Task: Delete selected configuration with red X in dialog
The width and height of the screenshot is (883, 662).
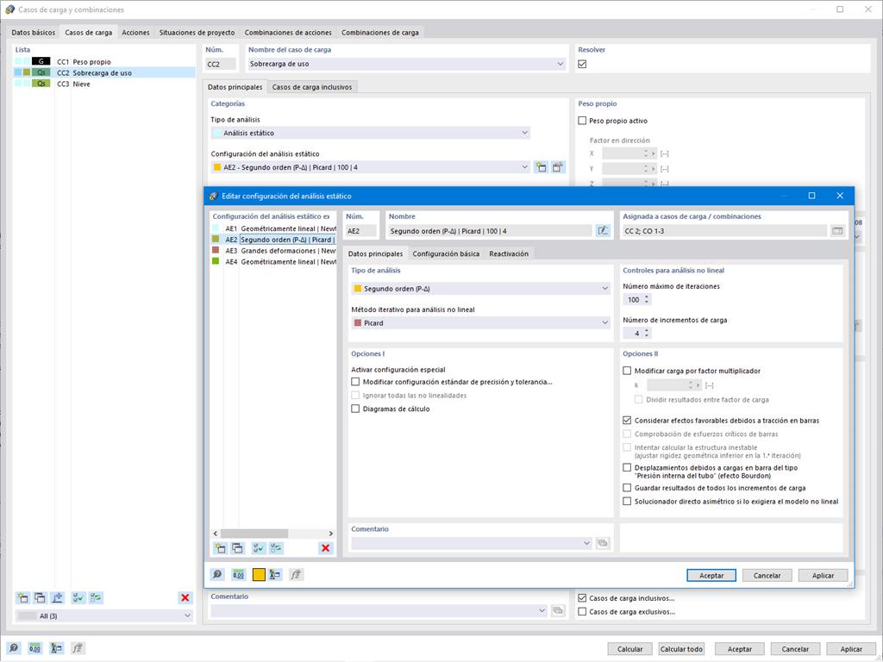Action: (325, 548)
